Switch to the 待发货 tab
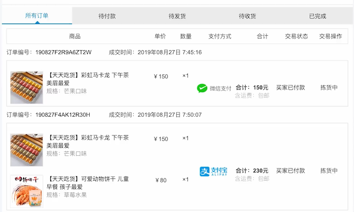The height and width of the screenshot is (212, 354). [177, 16]
